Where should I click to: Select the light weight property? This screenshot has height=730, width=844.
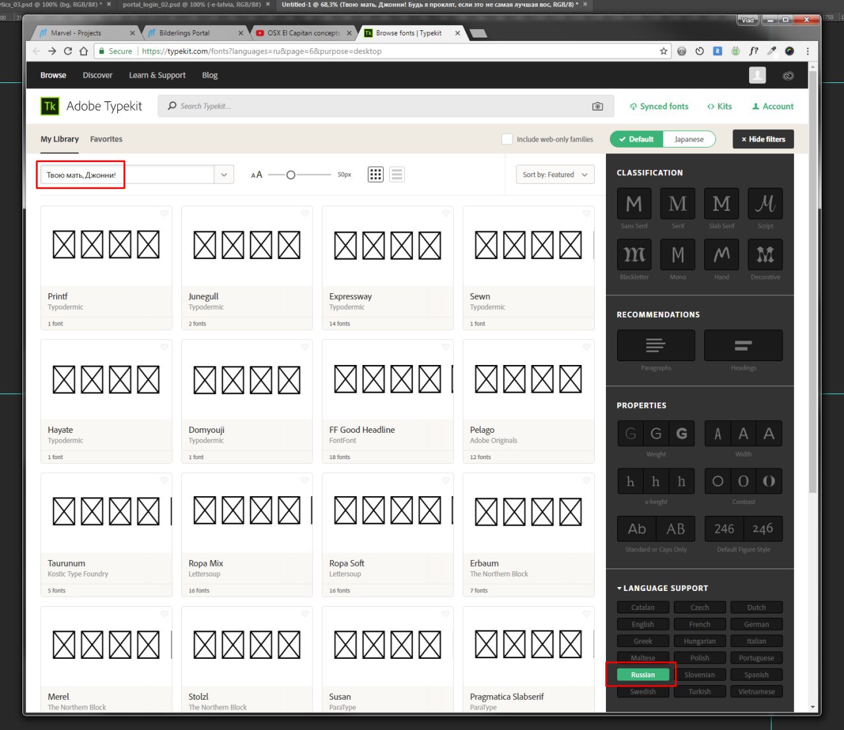pos(630,434)
